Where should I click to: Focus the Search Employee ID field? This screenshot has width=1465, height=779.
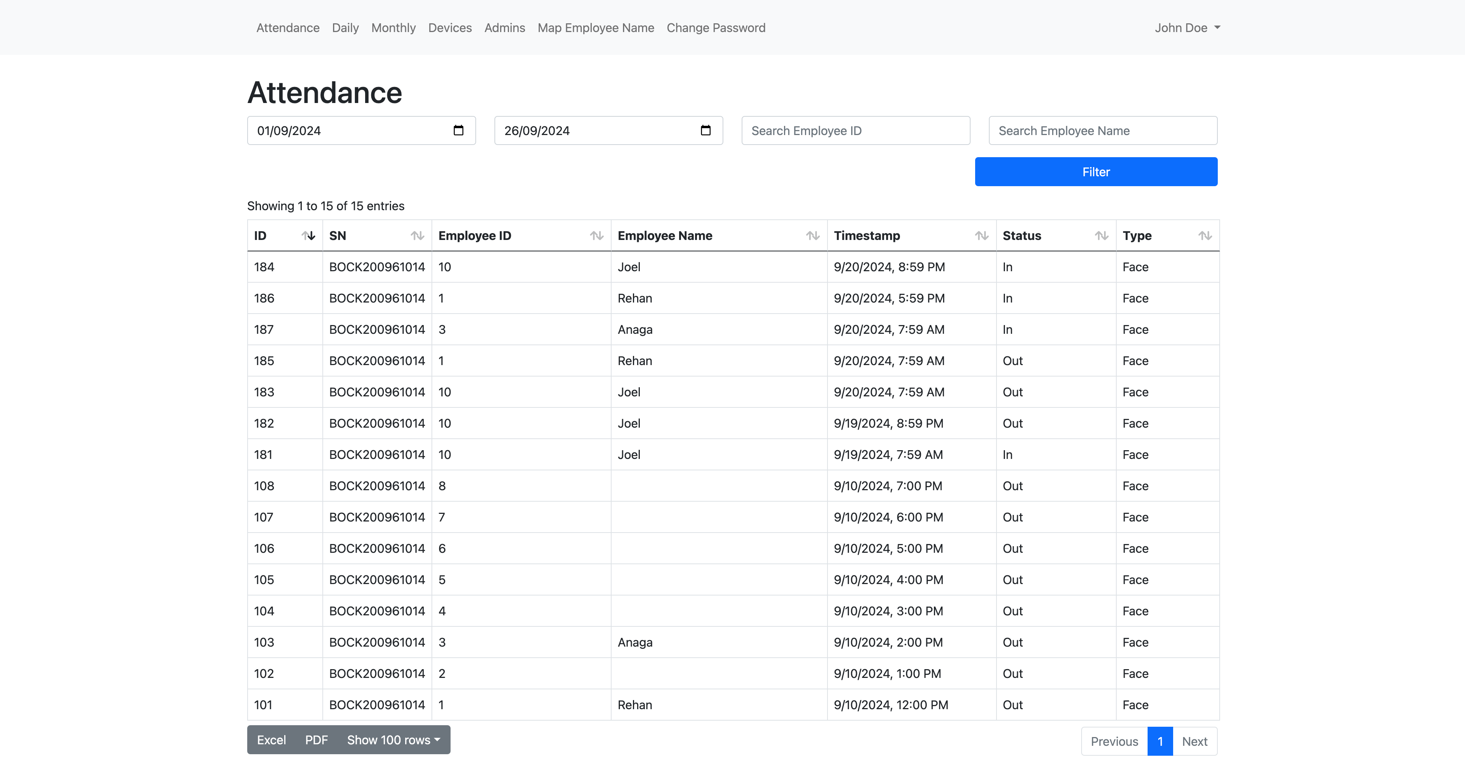855,131
